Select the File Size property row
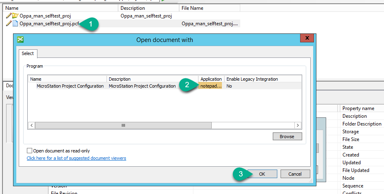Image resolution: width=384 pixels, height=194 pixels. (362, 139)
